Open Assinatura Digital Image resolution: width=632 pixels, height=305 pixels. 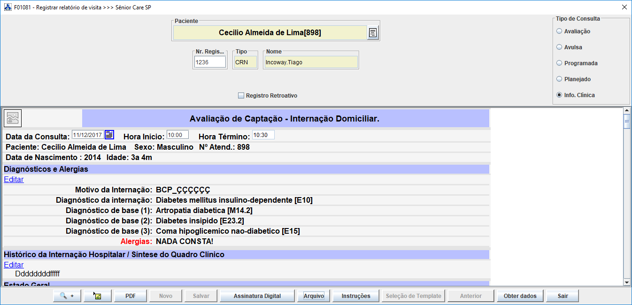(x=257, y=296)
